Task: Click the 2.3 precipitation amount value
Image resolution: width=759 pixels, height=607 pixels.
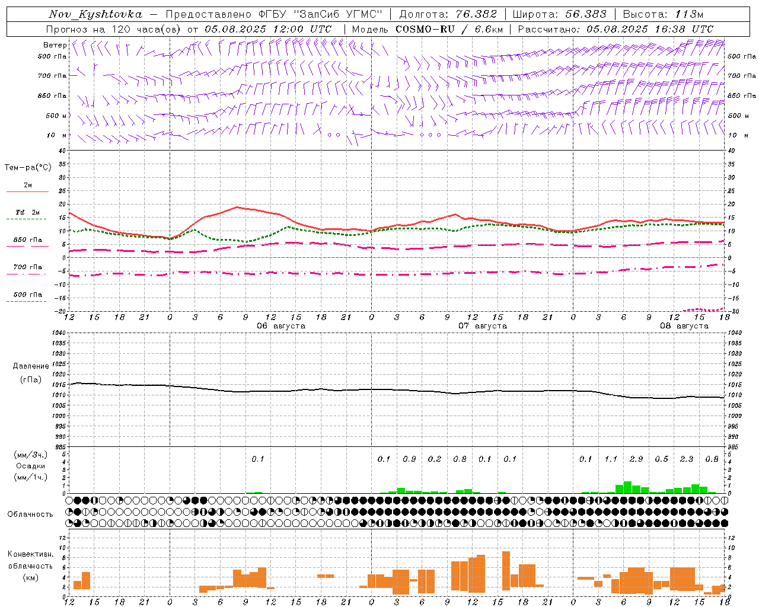Action: pyautogui.click(x=687, y=459)
